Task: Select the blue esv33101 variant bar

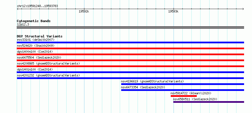Action: pyautogui.click(x=130, y=42)
